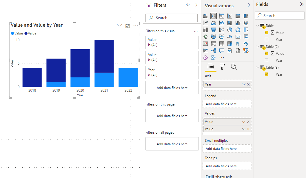This screenshot has width=306, height=178.
Task: Remove the first Value field from Values
Action: pyautogui.click(x=248, y=122)
